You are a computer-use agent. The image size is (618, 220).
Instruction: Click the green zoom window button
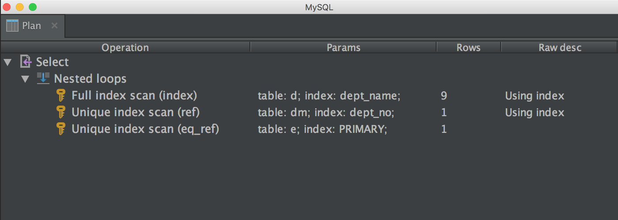coord(33,7)
